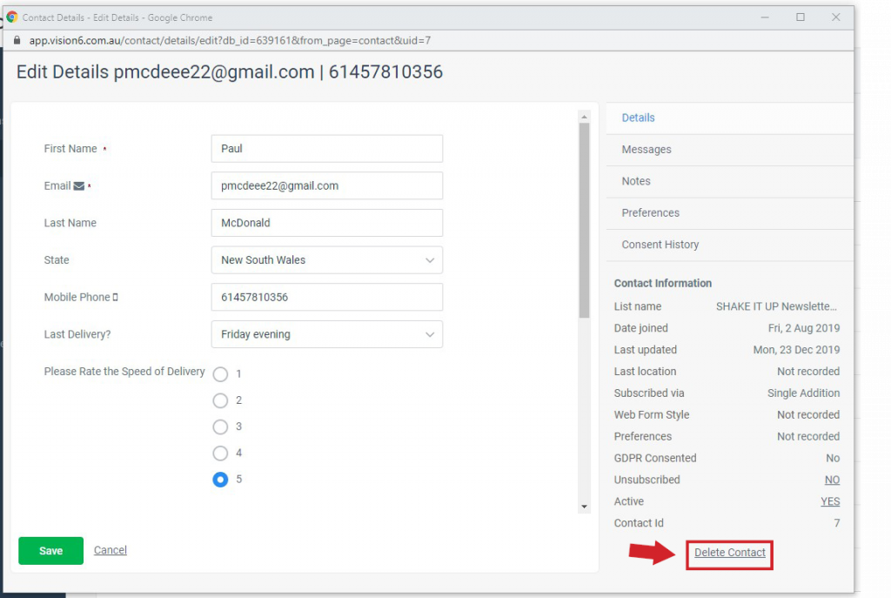This screenshot has width=891, height=598.
Task: Click into the Last Name field
Action: point(327,223)
